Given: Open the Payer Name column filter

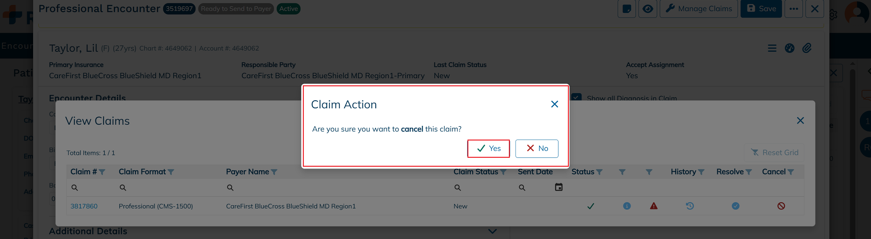Looking at the screenshot, I should pos(274,172).
